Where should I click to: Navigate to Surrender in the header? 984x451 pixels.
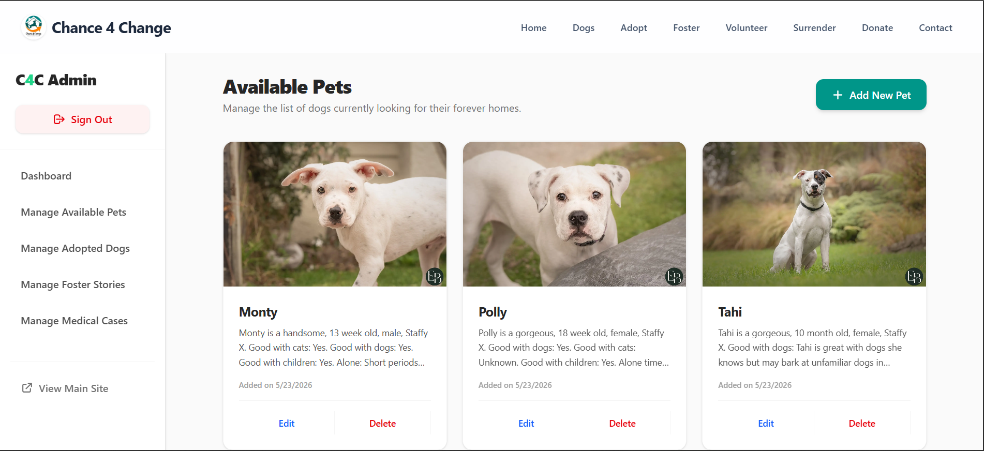pyautogui.click(x=814, y=28)
